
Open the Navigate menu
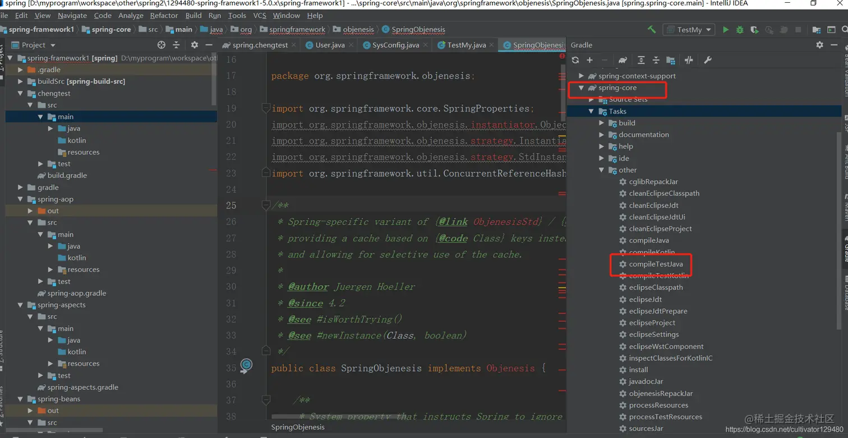tap(72, 16)
